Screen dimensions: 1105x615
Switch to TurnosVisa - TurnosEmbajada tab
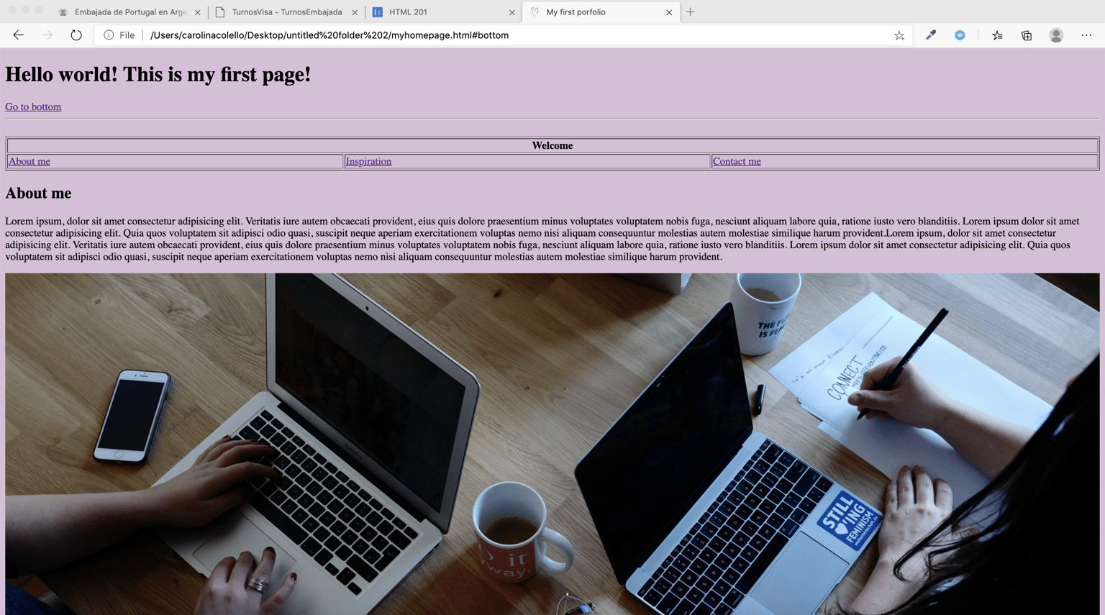pos(287,12)
